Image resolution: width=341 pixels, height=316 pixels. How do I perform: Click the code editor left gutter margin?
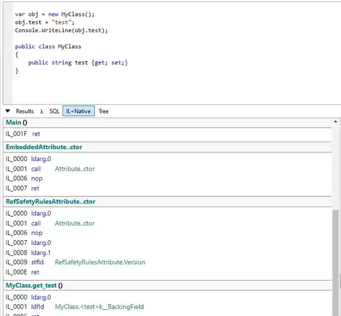pyautogui.click(x=8, y=53)
